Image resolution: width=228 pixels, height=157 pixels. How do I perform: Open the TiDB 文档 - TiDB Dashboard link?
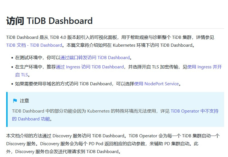click(34, 45)
